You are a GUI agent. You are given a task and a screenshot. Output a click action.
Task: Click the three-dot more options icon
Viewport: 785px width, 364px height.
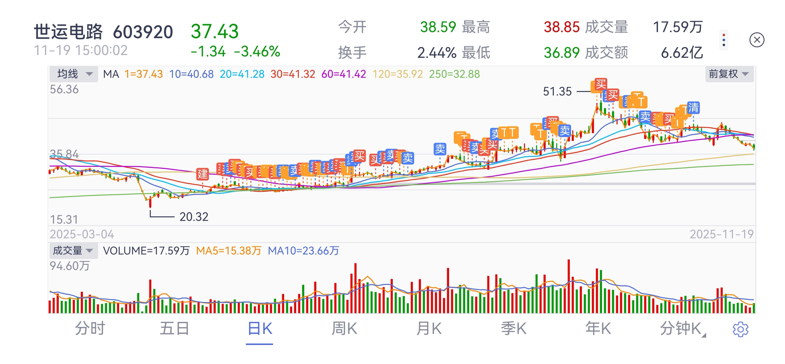[723, 40]
